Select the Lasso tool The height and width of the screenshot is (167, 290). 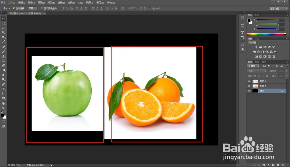[3, 28]
